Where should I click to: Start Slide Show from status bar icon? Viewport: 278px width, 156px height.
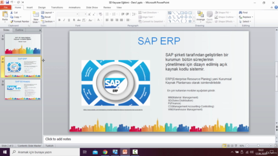[x=236, y=146]
